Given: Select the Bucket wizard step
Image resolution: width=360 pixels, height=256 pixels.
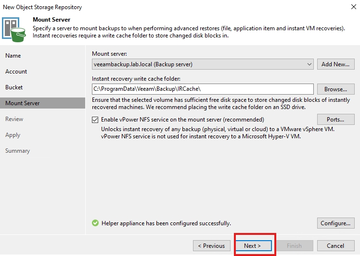Looking at the screenshot, I should [14, 87].
